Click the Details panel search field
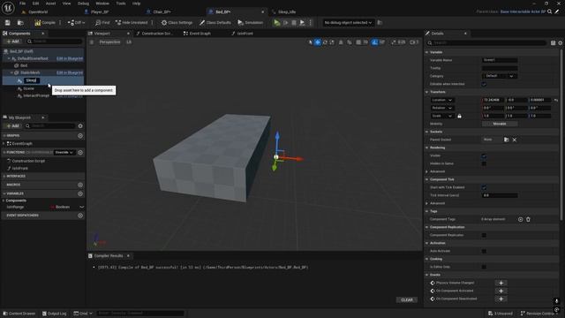 pyautogui.click(x=486, y=43)
